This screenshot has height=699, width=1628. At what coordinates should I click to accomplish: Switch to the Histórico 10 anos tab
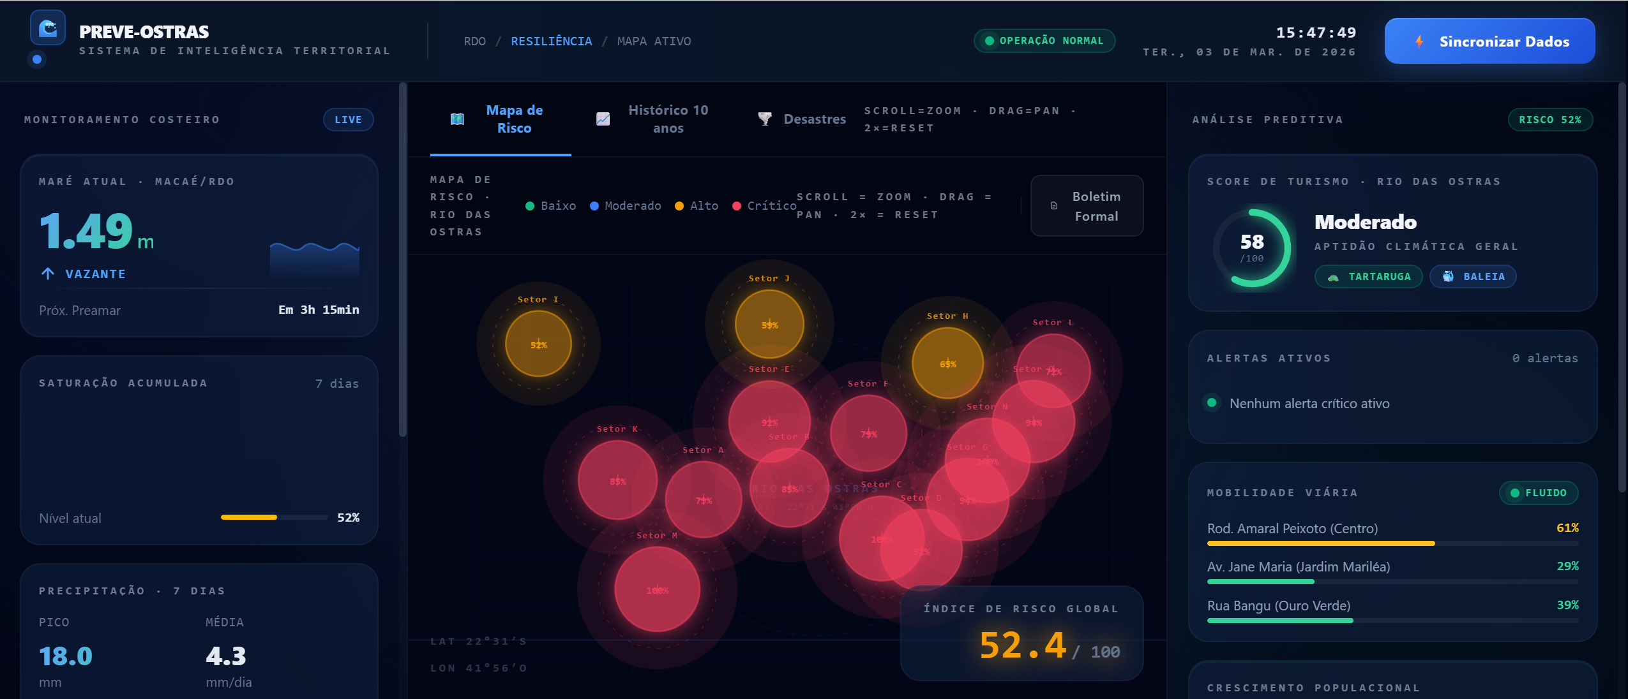pyautogui.click(x=668, y=119)
